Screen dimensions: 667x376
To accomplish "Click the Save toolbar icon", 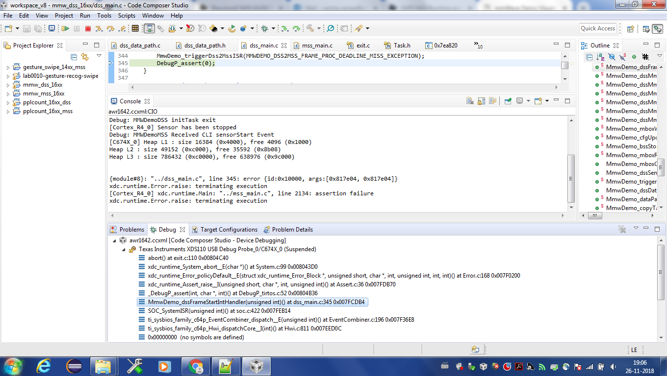I will click(x=26, y=29).
